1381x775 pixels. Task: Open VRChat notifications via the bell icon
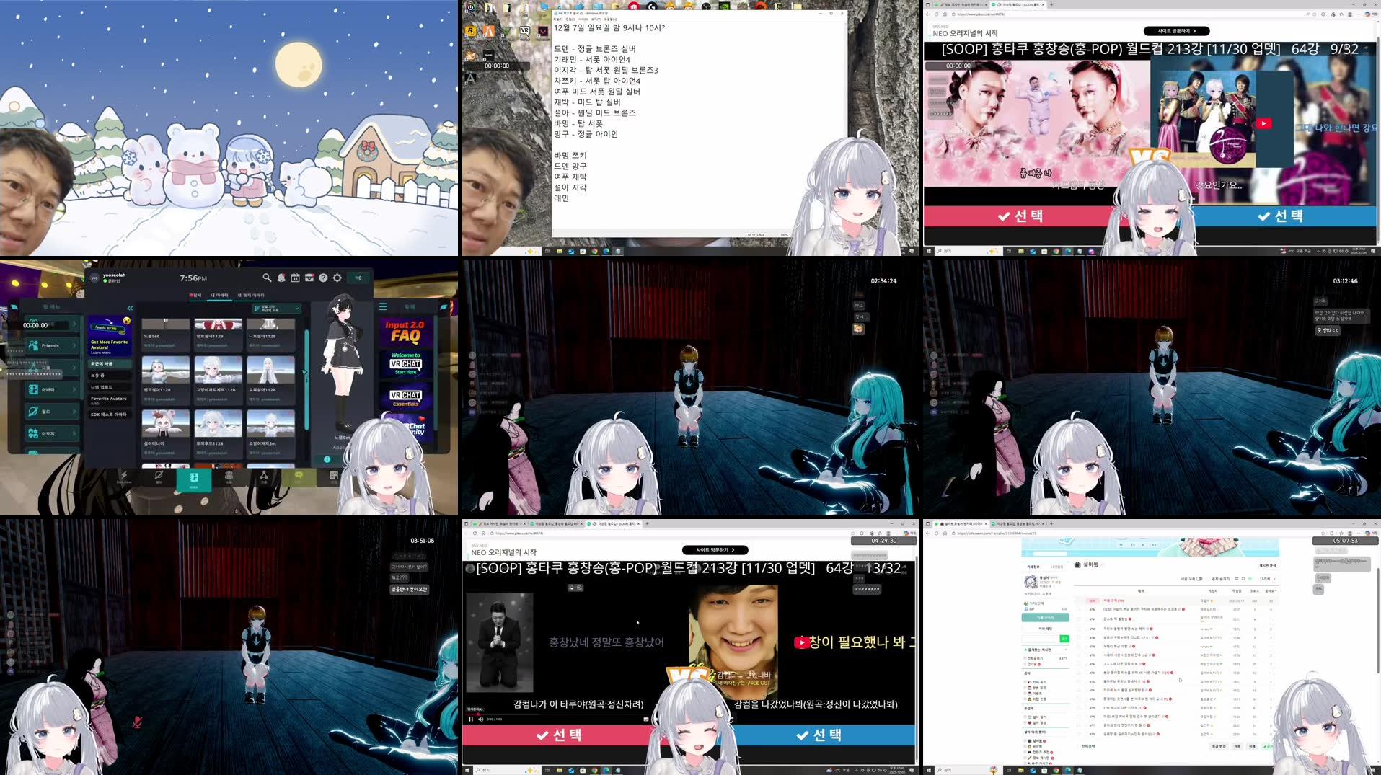click(x=281, y=278)
